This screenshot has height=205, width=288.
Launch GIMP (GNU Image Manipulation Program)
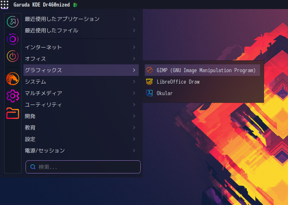click(x=202, y=70)
